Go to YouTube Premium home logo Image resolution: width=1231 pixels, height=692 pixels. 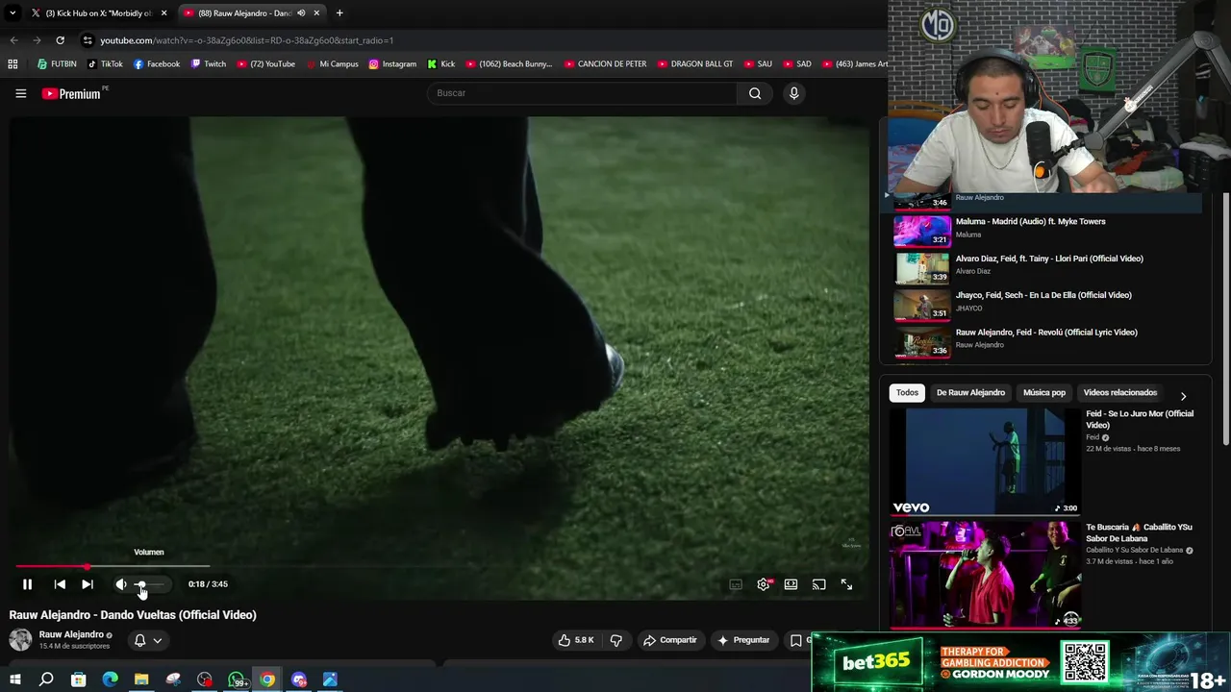click(71, 93)
